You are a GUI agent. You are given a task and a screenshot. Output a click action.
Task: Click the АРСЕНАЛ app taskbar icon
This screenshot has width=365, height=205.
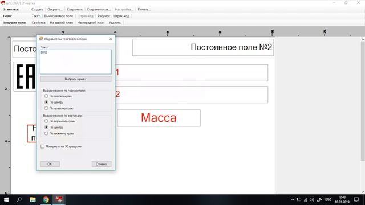[59, 200]
